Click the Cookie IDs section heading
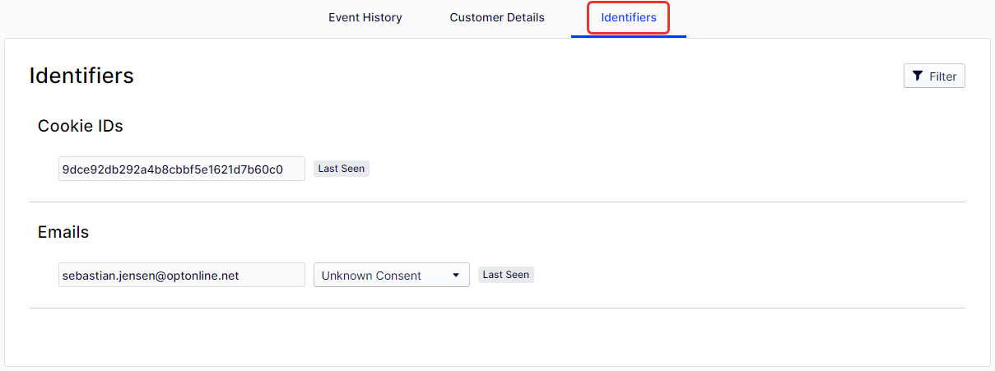 point(81,126)
